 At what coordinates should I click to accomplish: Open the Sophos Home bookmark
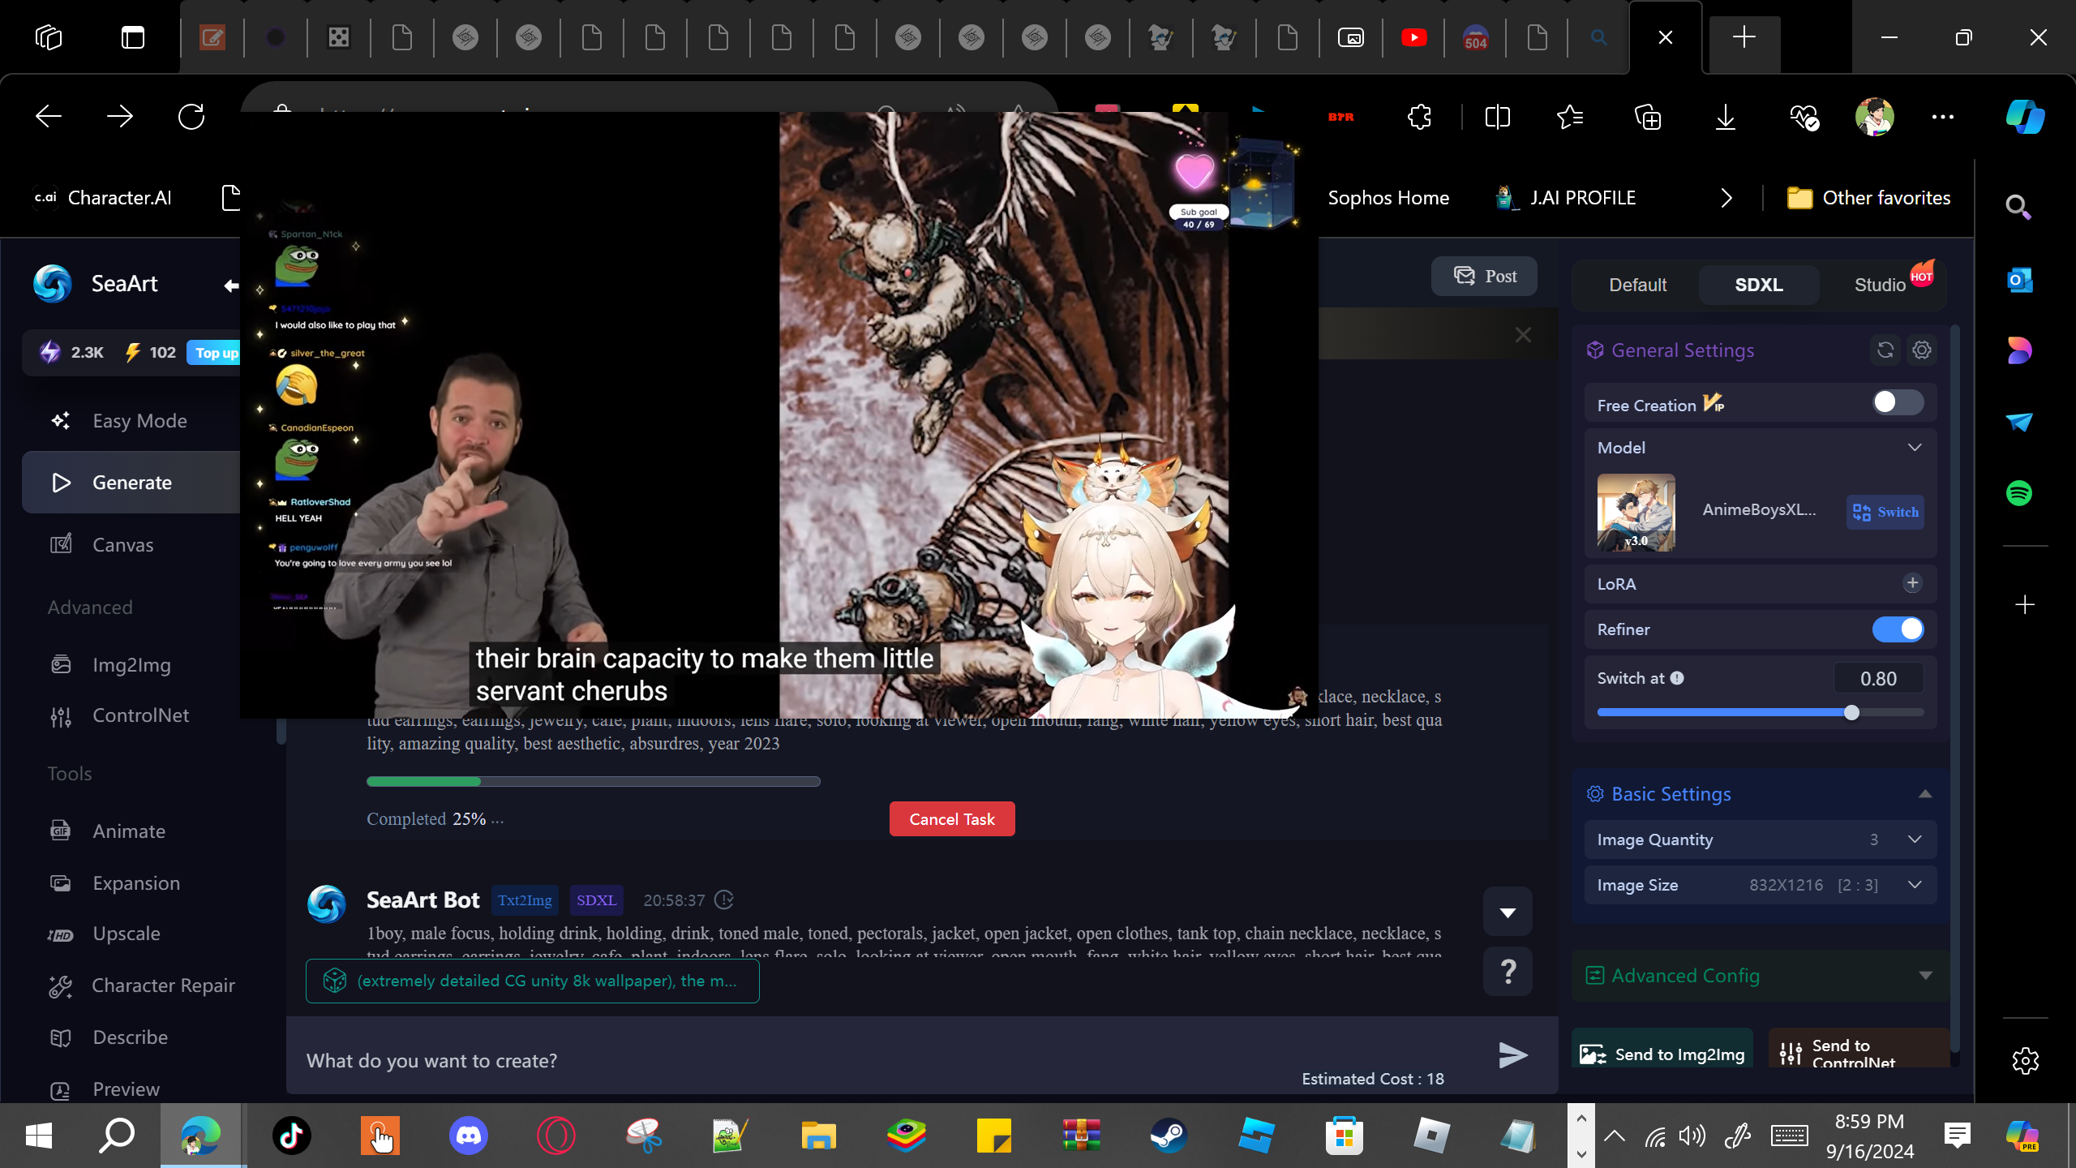(x=1388, y=198)
